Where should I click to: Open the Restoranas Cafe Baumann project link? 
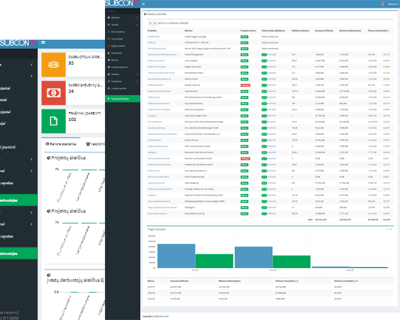tap(159, 92)
